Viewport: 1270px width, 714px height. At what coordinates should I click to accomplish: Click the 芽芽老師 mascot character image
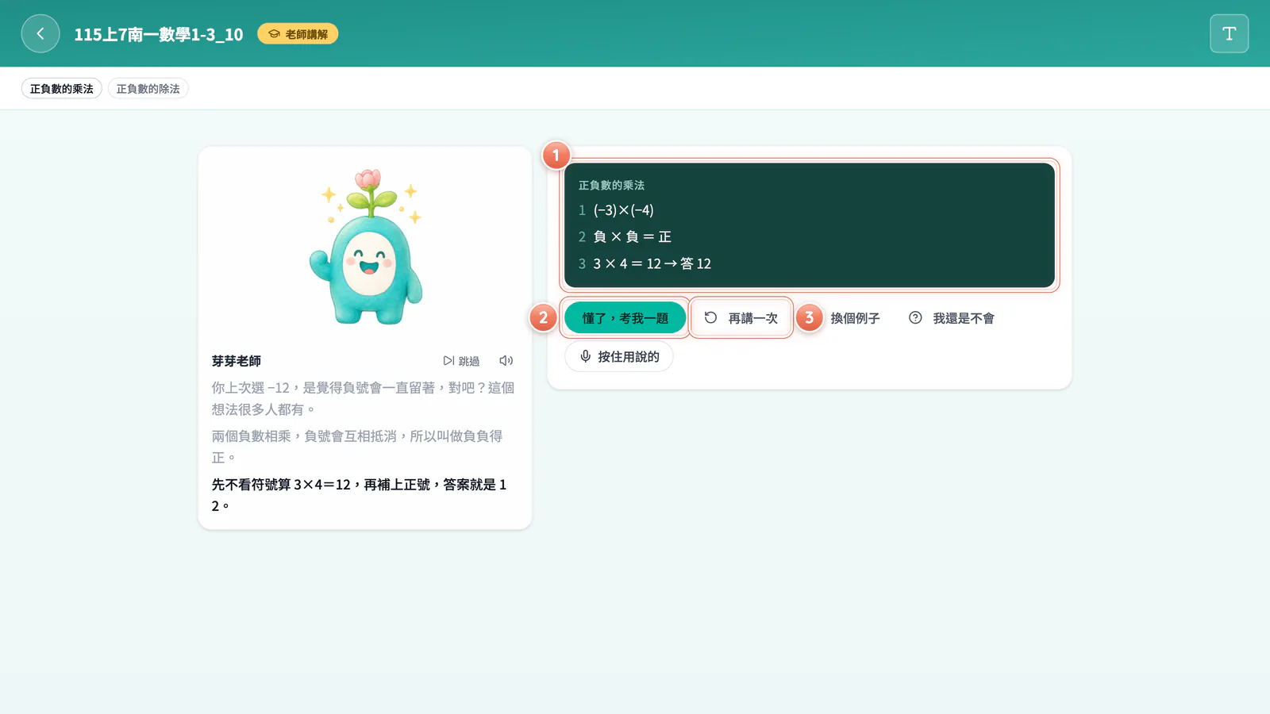coord(365,247)
